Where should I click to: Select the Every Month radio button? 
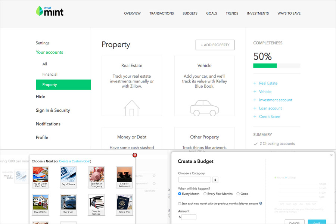click(x=180, y=194)
